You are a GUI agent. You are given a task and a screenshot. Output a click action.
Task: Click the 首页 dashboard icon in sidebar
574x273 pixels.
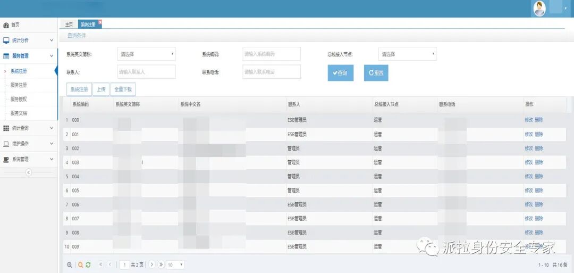coord(6,26)
